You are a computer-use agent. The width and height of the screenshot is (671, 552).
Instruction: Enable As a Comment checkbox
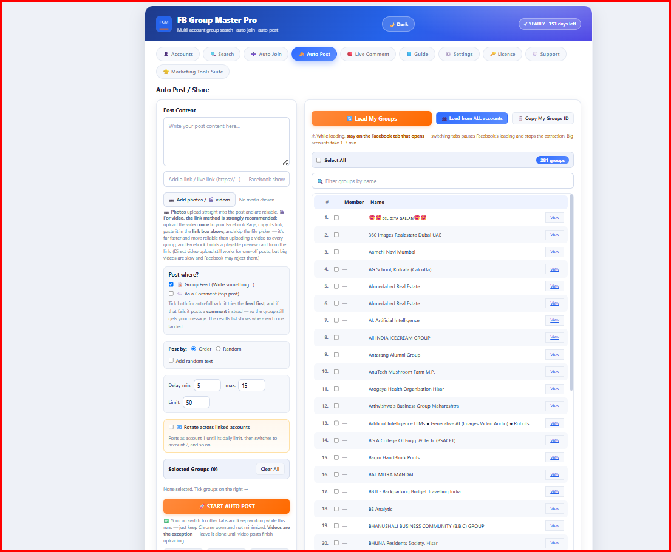171,294
